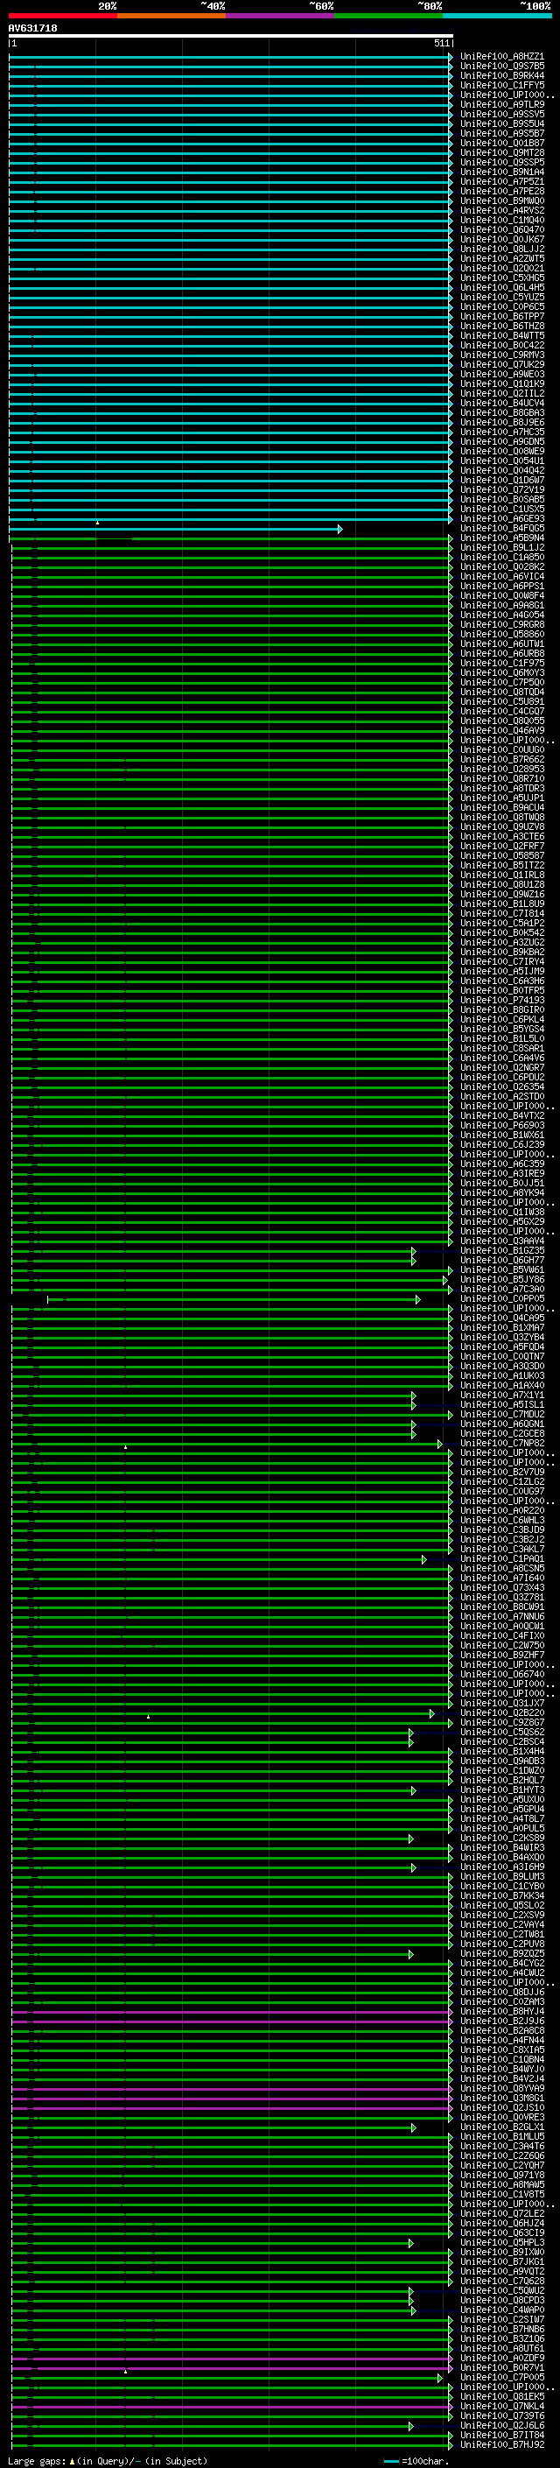Open hit UniRef100_A5FQD4

(x=501, y=1347)
